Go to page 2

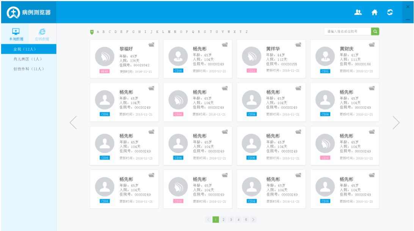[x=223, y=219]
